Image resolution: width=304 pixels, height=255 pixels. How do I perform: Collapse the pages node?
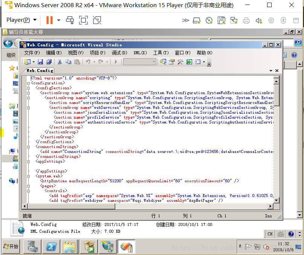click(x=29, y=186)
